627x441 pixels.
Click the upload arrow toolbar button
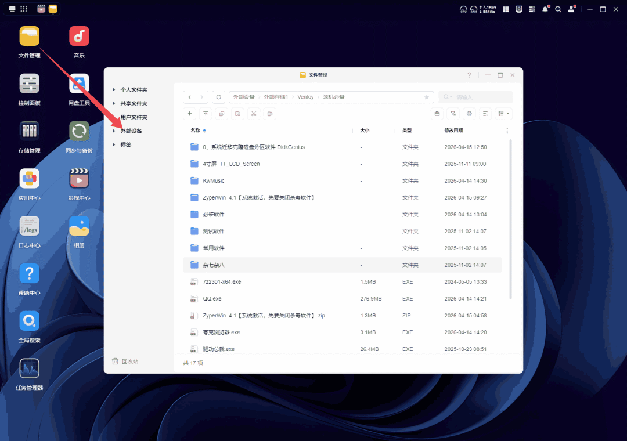pos(206,114)
